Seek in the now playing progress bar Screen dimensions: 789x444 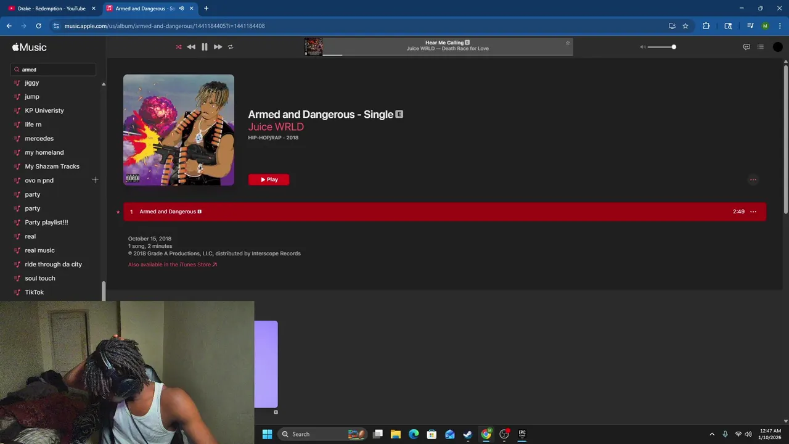[x=448, y=55]
